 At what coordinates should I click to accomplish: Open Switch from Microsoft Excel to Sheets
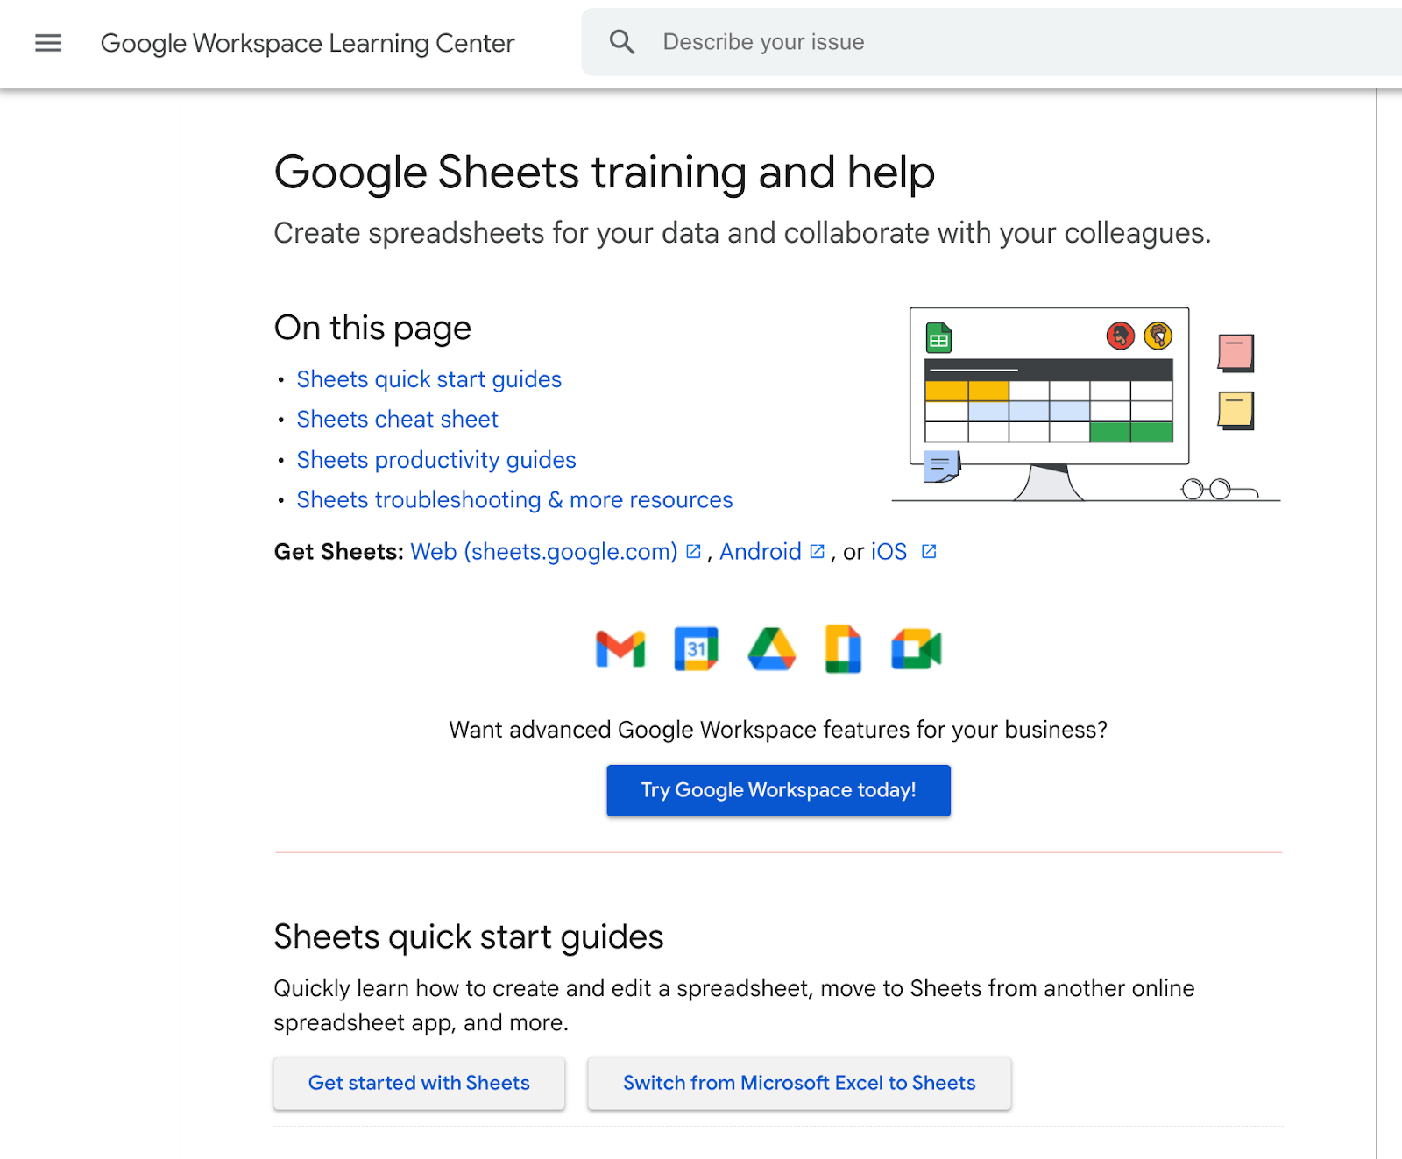pos(799,1083)
